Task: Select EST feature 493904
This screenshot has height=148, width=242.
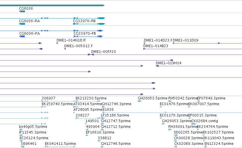Action: (x=93, y=127)
